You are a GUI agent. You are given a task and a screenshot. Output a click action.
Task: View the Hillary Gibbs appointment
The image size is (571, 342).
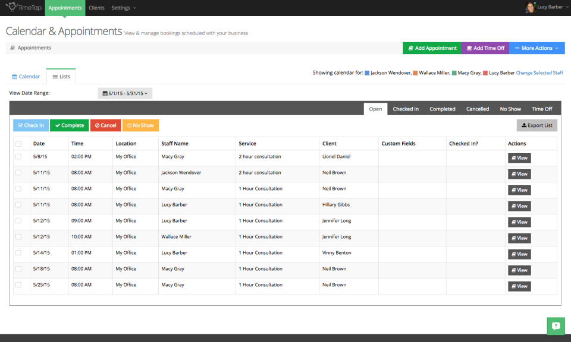[519, 206]
